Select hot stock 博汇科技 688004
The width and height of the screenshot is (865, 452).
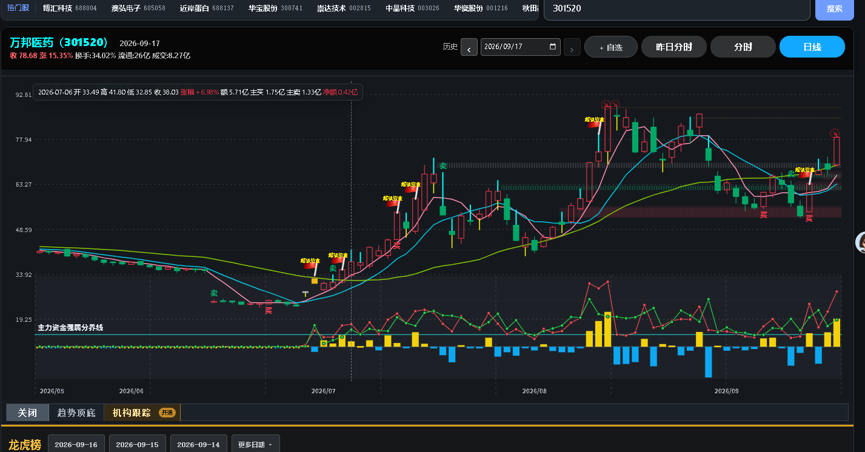click(x=70, y=8)
